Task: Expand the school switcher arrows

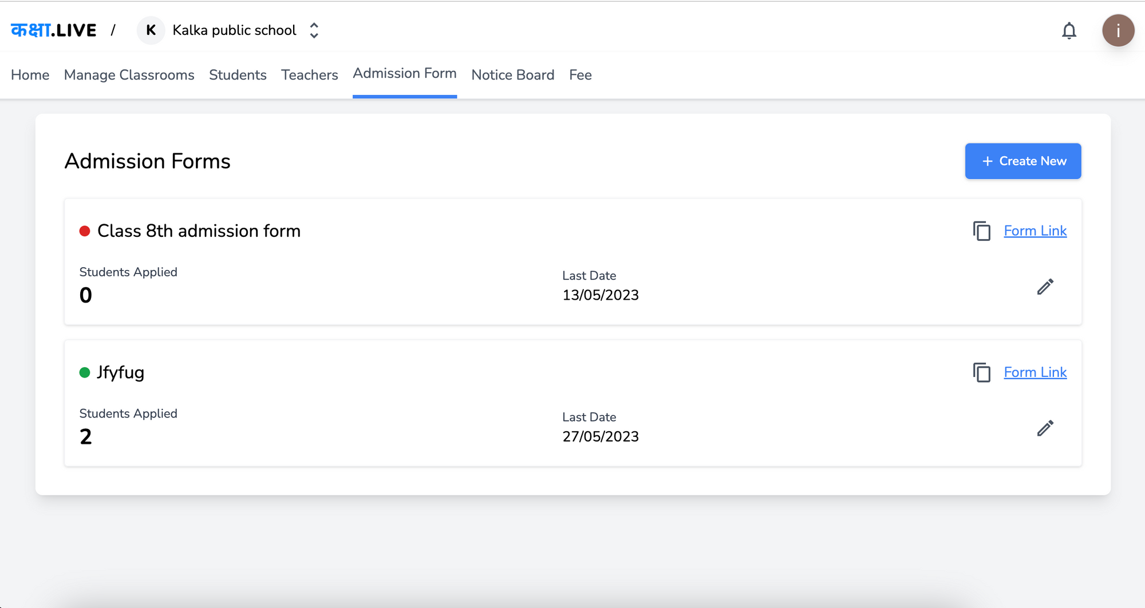Action: 314,30
